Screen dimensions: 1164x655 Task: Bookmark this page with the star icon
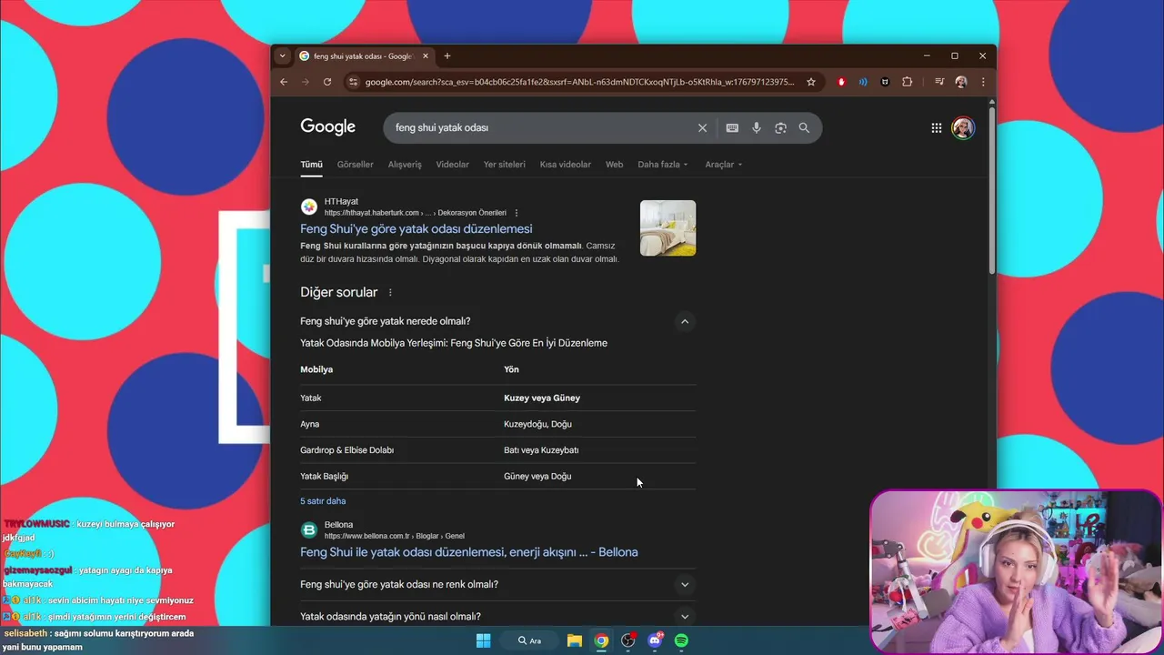point(811,82)
